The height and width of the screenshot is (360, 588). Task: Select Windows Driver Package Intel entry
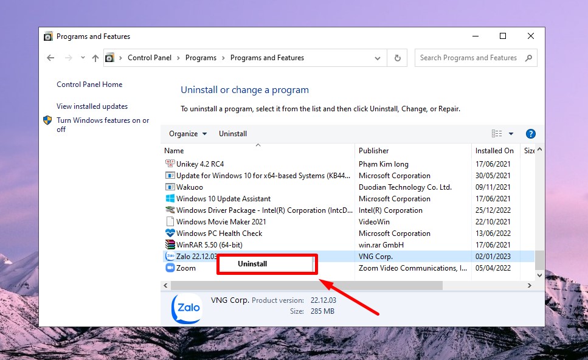265,210
